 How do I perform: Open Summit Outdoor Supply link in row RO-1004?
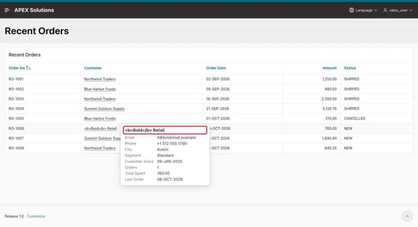tap(104, 109)
